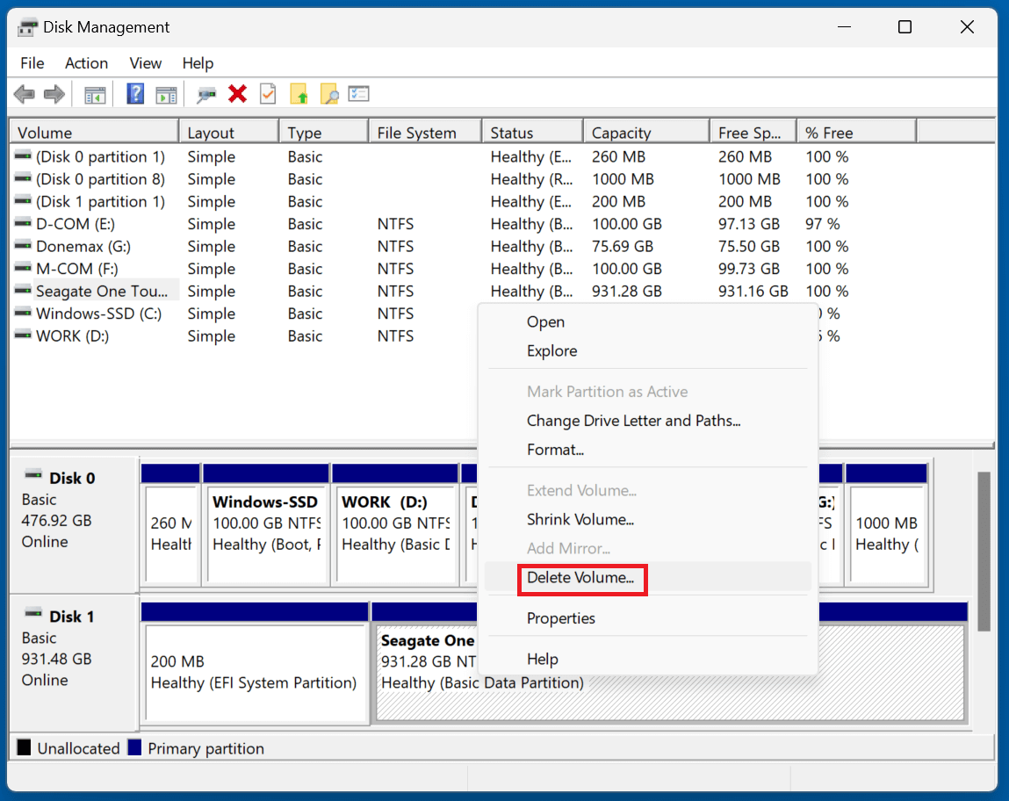This screenshot has width=1009, height=801.
Task: Click the Back arrow in the toolbar
Action: [x=25, y=93]
